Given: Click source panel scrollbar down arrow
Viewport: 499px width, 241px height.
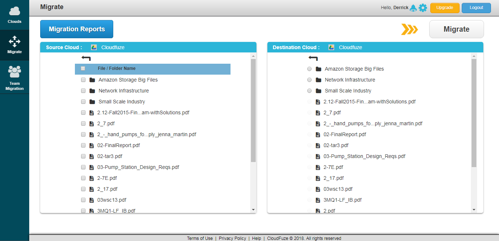Looking at the screenshot, I should point(254,210).
